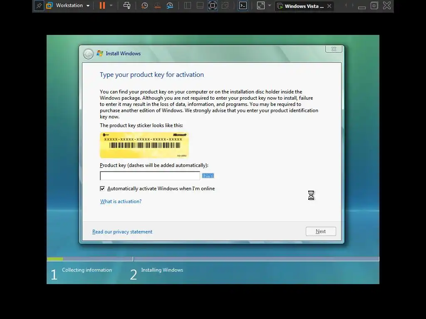The height and width of the screenshot is (319, 426).
Task: Toggle the thumbnail bar view
Action: click(x=200, y=6)
